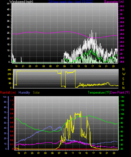Click temperature axis value "140"
131x157 pixels.
click(x=122, y=97)
